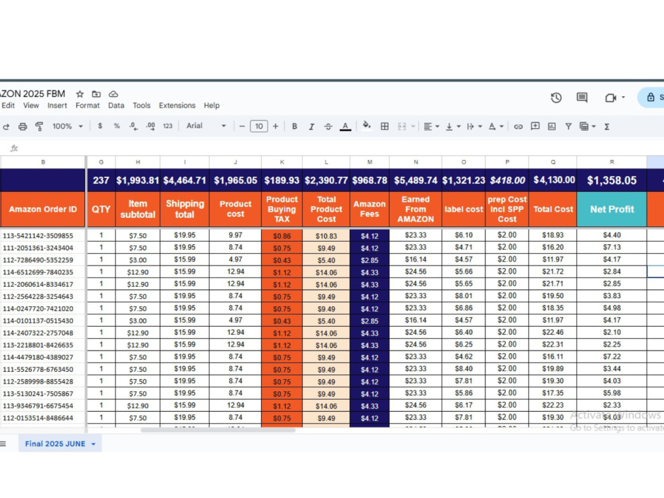664x498 pixels.
Task: Open Meet call options arrow
Action: tap(623, 98)
